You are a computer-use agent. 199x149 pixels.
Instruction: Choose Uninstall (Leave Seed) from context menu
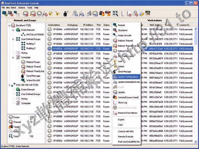coord(127,97)
